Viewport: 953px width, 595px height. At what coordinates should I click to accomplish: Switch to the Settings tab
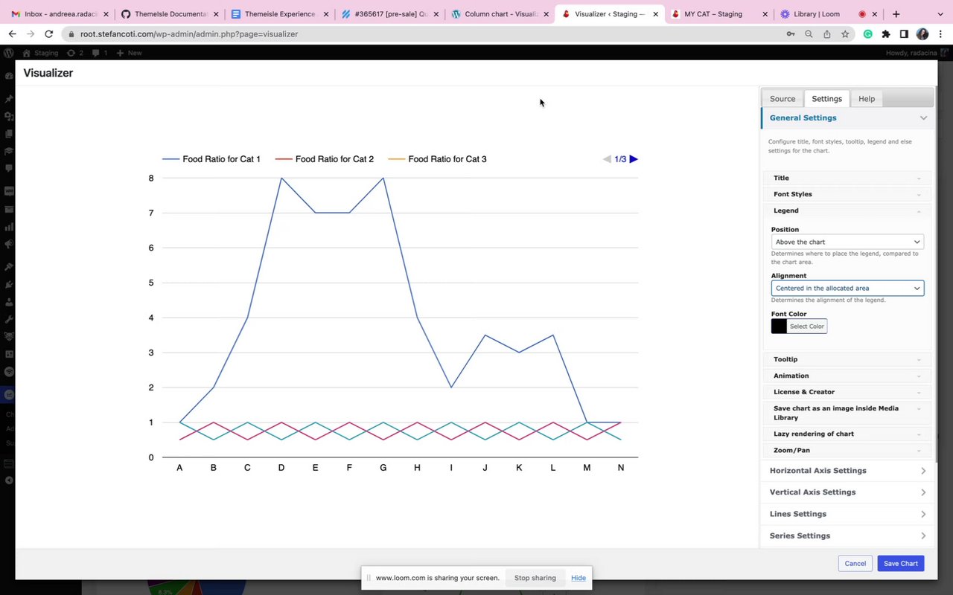click(826, 98)
